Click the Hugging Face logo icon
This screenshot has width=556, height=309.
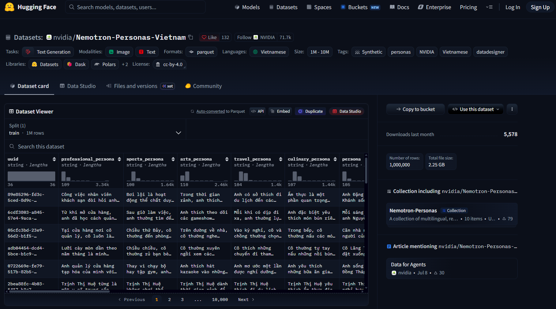click(10, 7)
